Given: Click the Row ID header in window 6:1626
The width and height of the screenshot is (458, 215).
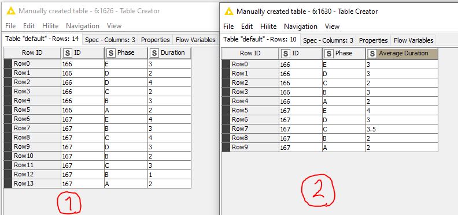Looking at the screenshot, I should [32, 53].
